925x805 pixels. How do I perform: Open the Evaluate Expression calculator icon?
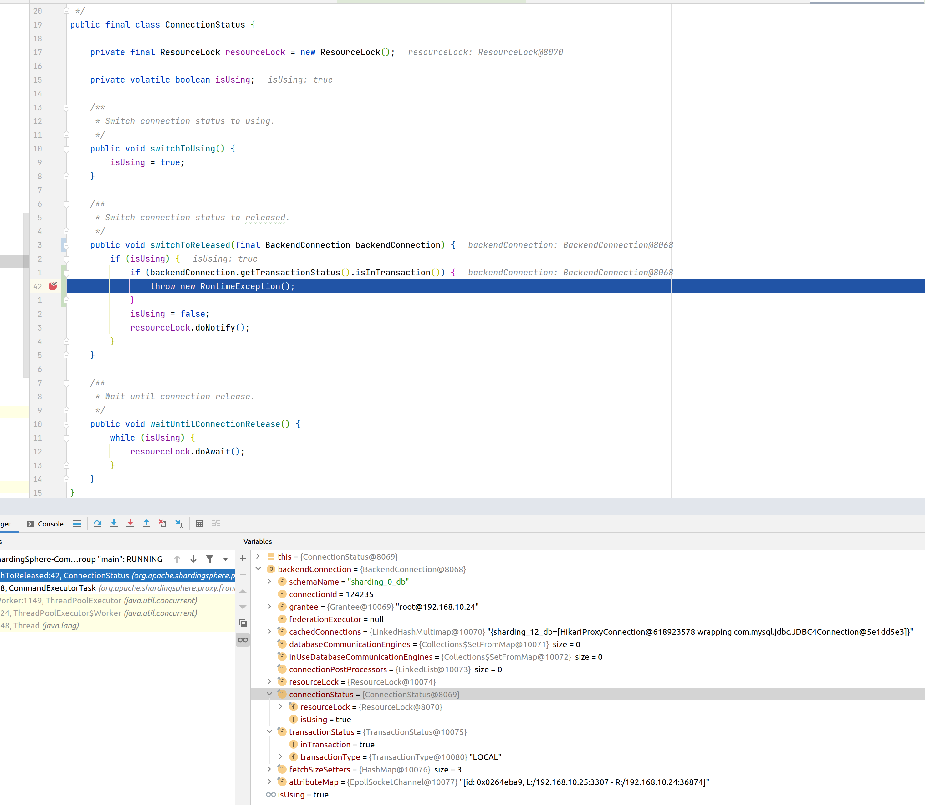pos(200,523)
